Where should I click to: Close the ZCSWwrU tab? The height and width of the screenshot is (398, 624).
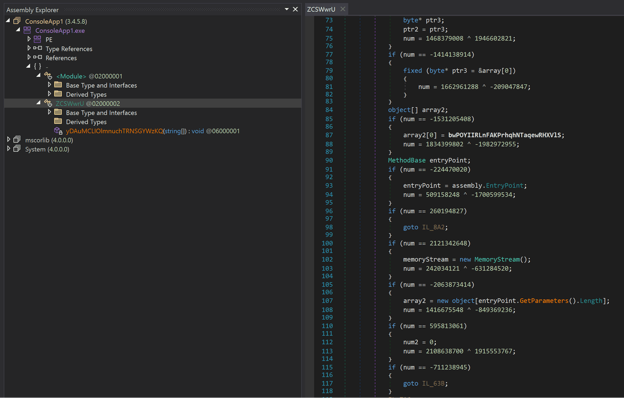(x=343, y=9)
